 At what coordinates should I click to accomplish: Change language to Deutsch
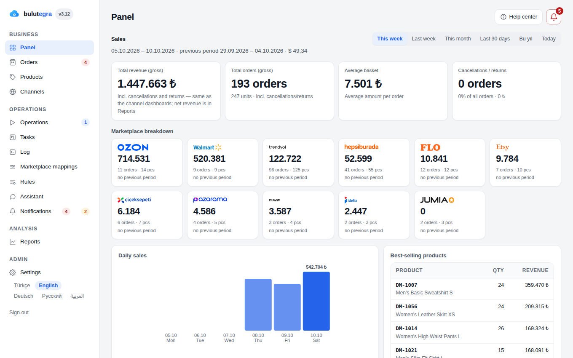(x=24, y=296)
